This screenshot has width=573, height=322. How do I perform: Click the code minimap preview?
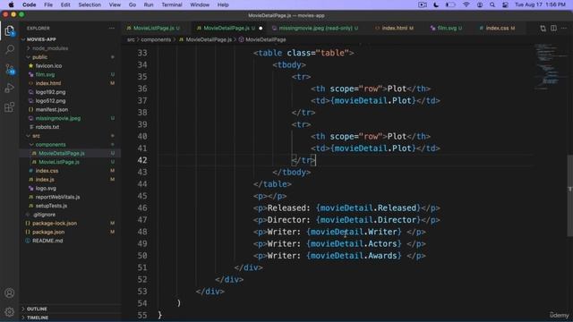550,66
